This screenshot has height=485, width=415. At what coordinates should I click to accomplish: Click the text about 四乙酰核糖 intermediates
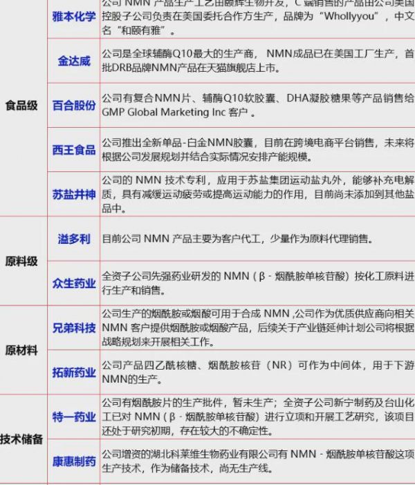click(258, 372)
